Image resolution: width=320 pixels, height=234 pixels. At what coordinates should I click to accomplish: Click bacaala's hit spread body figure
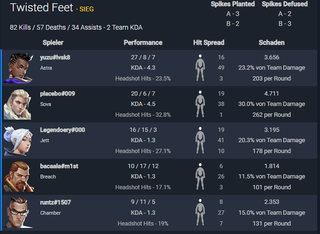pyautogui.click(x=200, y=177)
